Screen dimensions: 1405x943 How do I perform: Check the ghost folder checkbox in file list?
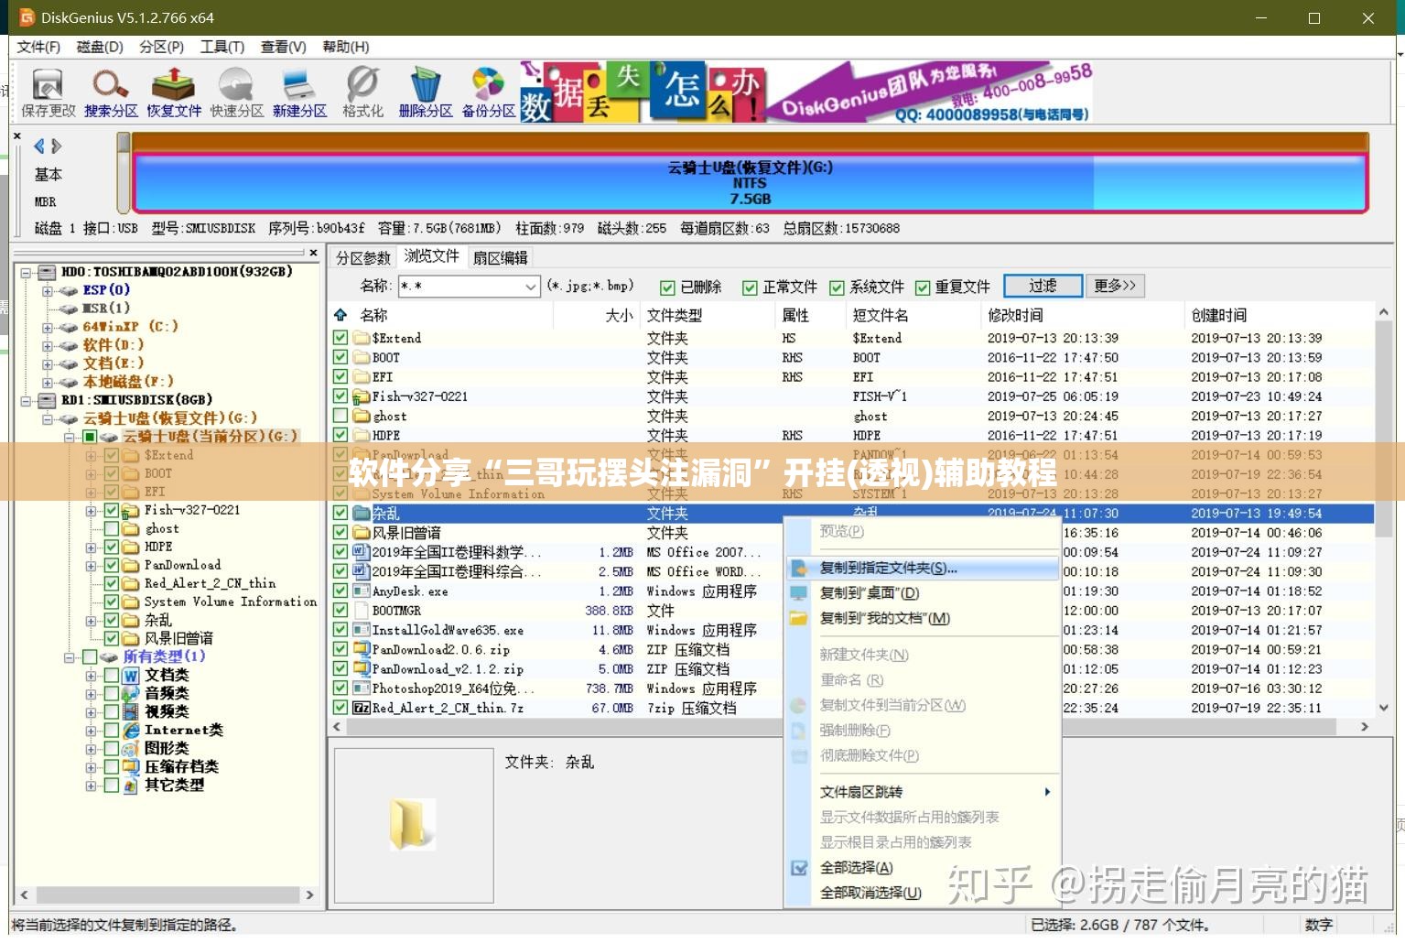[340, 416]
